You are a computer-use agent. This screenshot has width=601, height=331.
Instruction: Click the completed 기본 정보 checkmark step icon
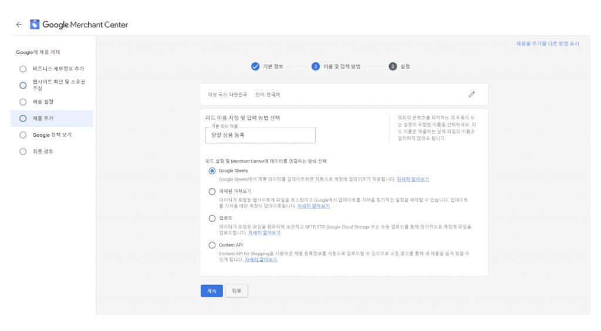click(x=255, y=66)
